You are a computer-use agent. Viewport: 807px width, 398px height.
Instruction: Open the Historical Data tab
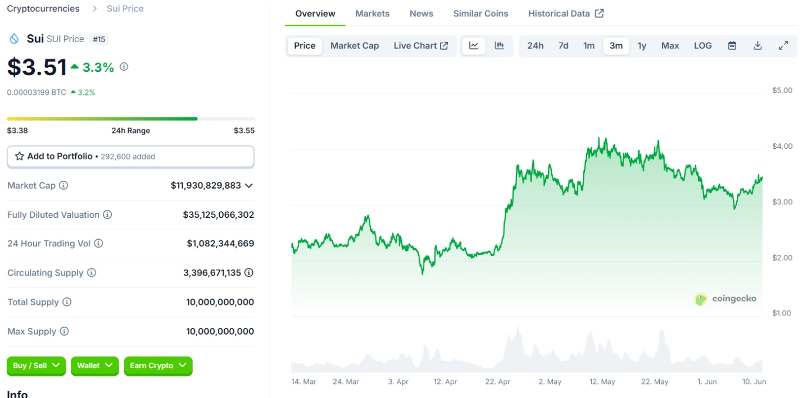pyautogui.click(x=566, y=13)
